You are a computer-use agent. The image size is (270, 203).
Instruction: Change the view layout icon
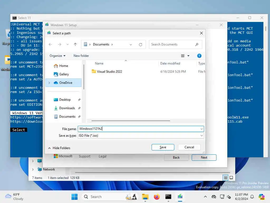pyautogui.click(x=183, y=56)
